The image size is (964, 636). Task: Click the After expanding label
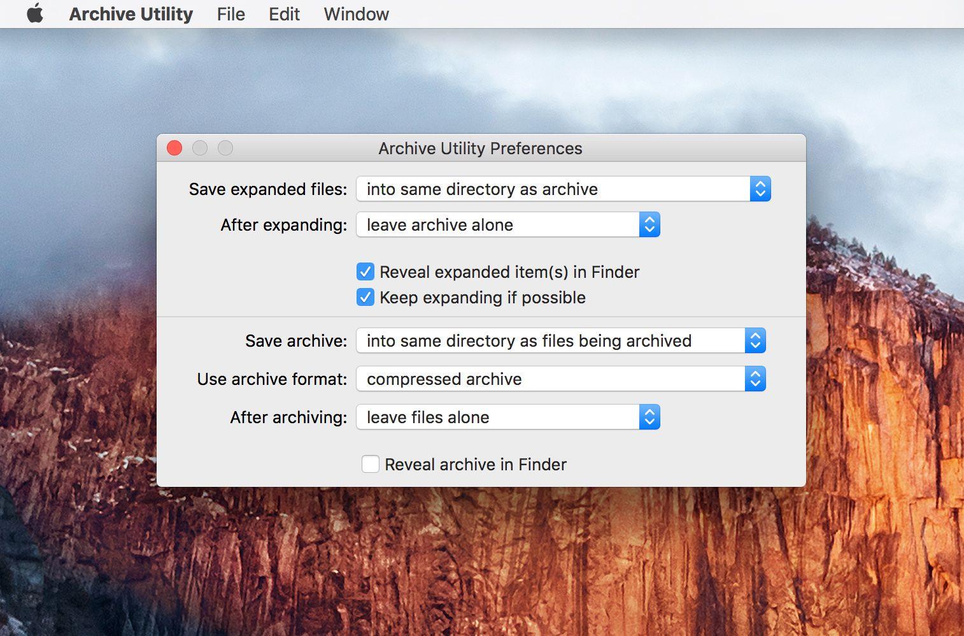[x=284, y=225]
